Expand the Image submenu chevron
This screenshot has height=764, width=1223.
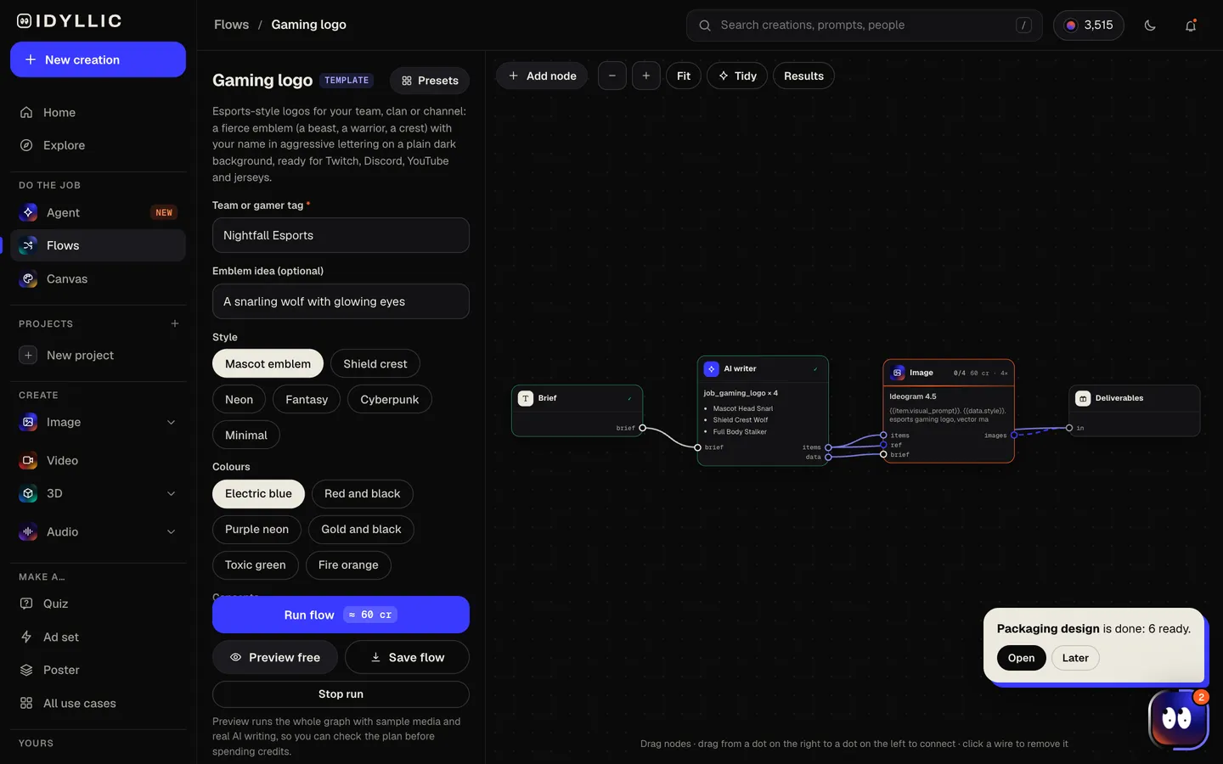click(171, 422)
